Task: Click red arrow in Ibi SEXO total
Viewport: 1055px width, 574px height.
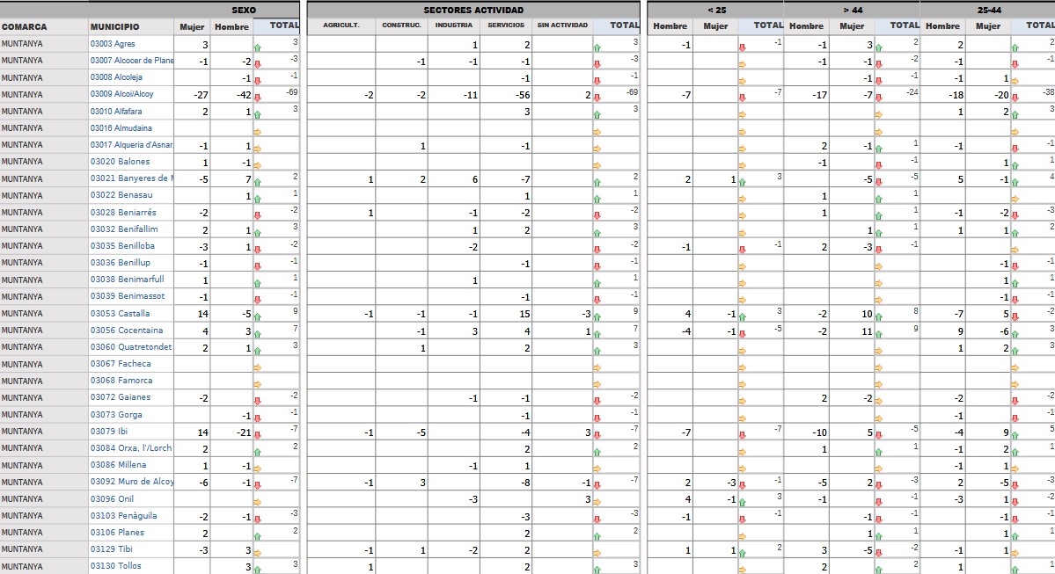Action: [x=258, y=435]
